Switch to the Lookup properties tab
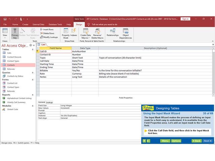Viewport: 215px width, 161px height. point(49,102)
